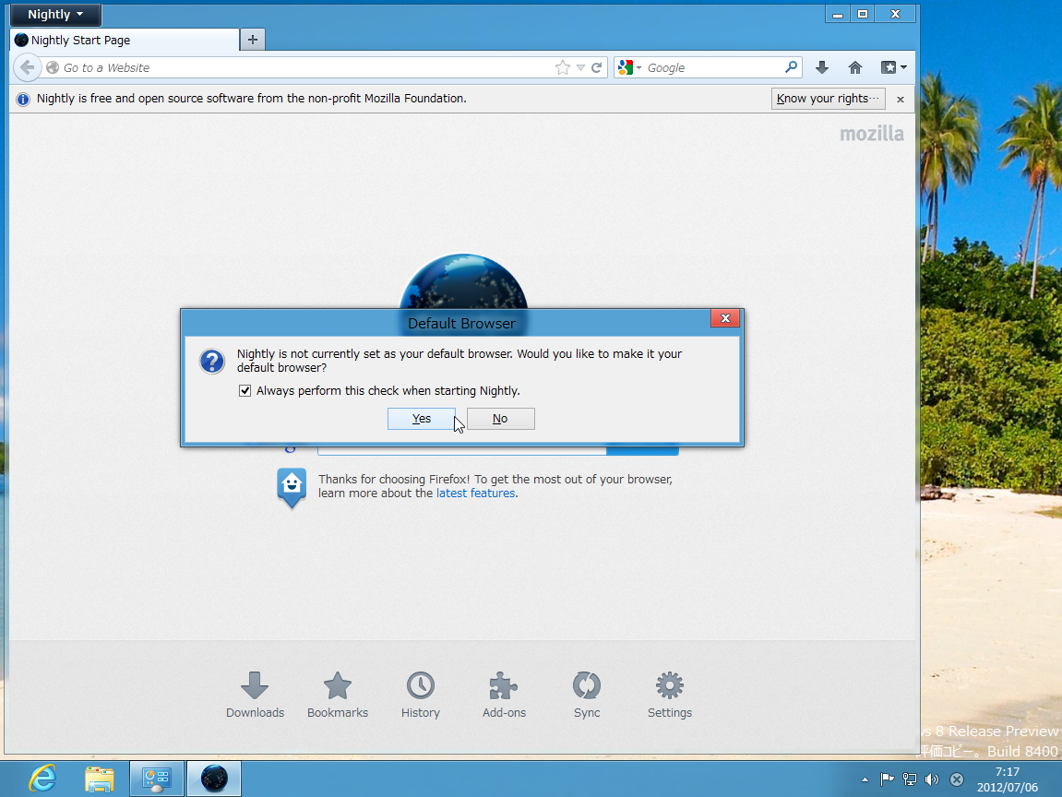Go to the Home page icon

point(854,67)
